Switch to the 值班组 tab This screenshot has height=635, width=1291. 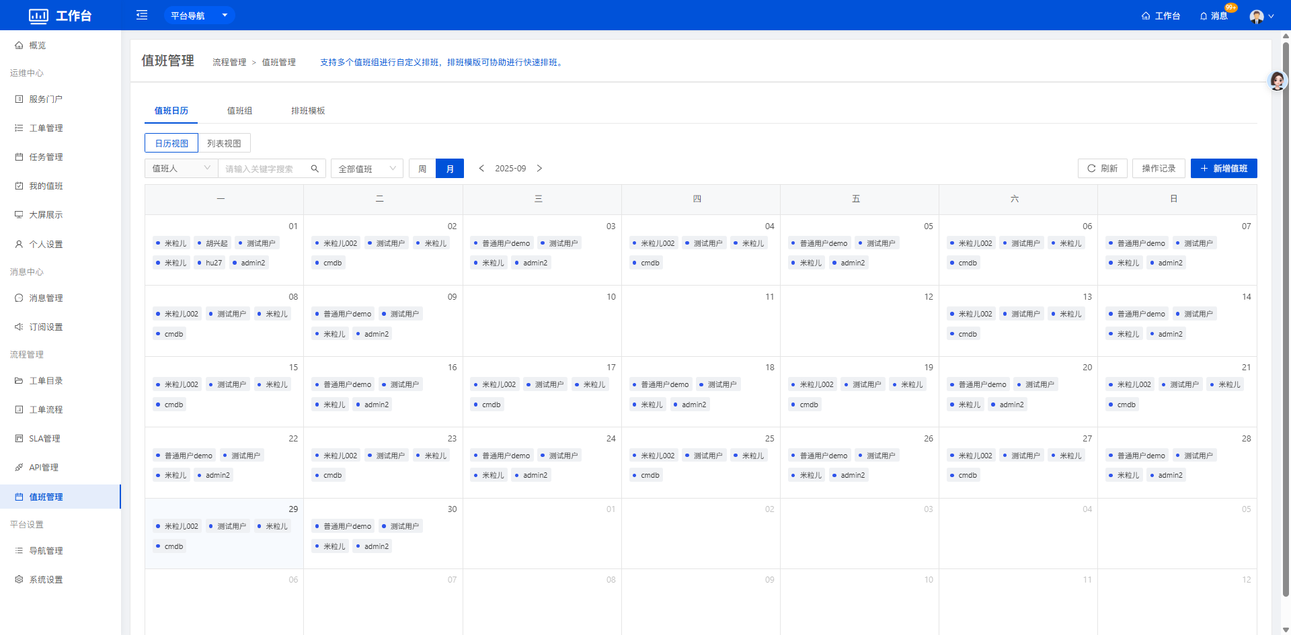[x=239, y=111]
